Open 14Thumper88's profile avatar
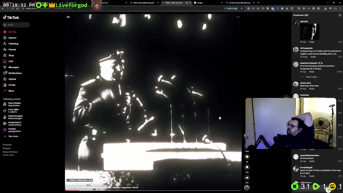Screen dimensions: 343x193 tap(296, 50)
